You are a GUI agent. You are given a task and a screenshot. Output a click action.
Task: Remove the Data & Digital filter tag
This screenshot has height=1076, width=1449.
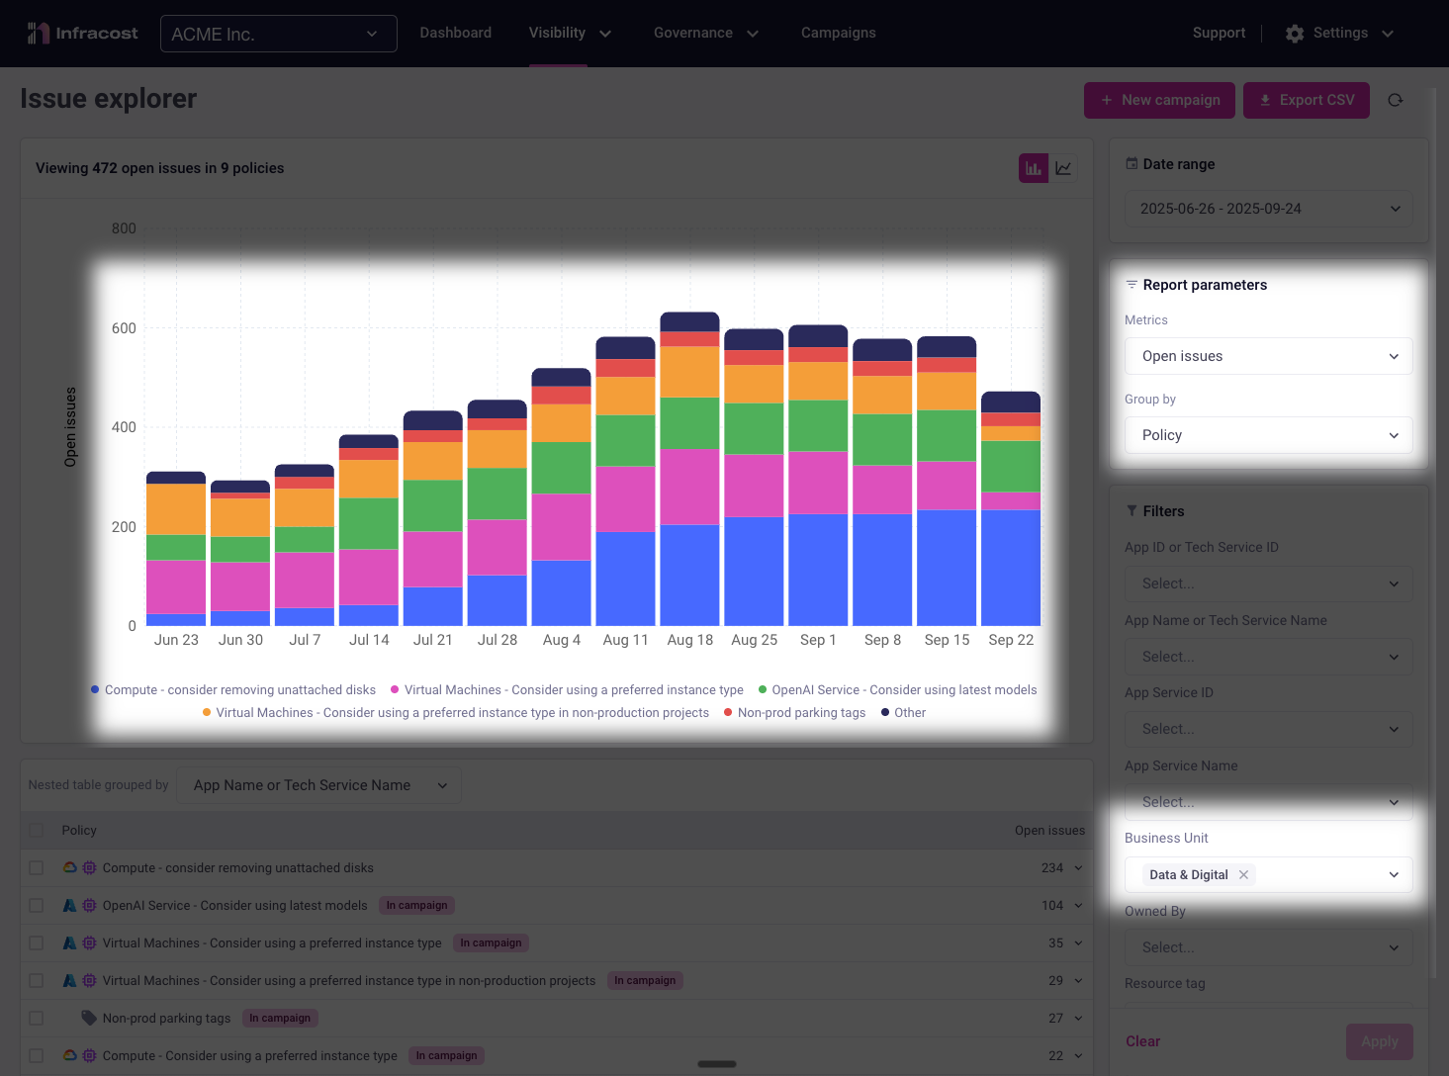(1243, 875)
